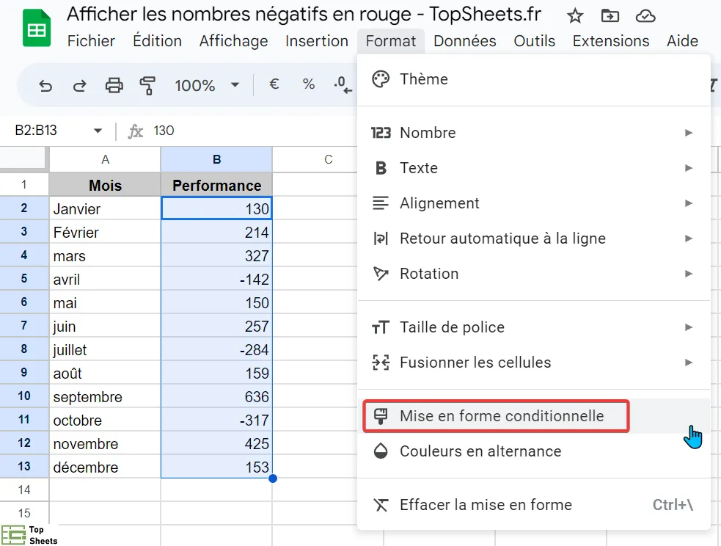Viewport: 721px width, 546px height.
Task: Click the conditional formatting paint icon
Action: click(381, 416)
